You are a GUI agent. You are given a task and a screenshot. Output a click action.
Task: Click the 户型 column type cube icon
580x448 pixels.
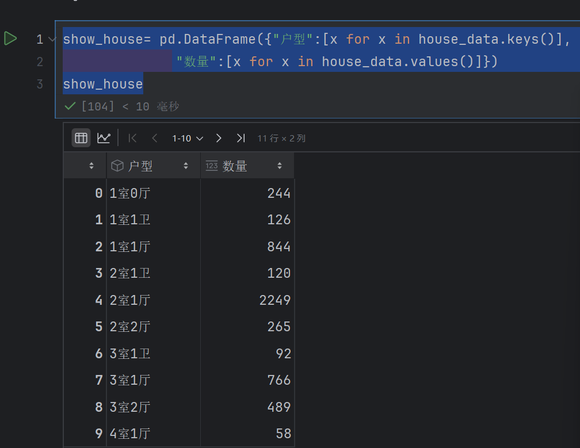coord(117,166)
